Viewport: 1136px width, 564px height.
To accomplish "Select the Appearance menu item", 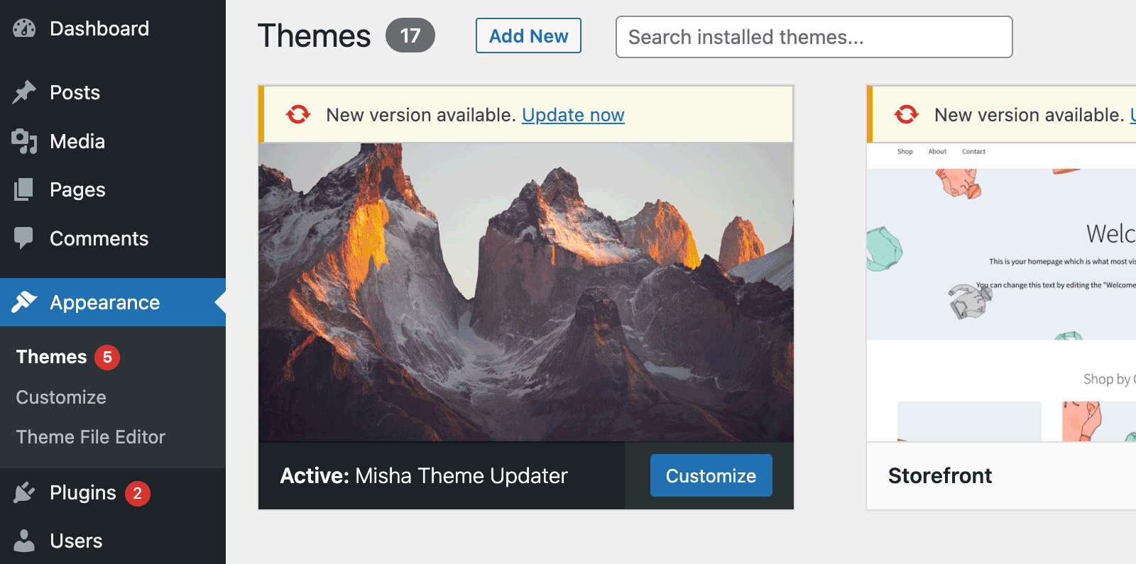I will pos(113,302).
